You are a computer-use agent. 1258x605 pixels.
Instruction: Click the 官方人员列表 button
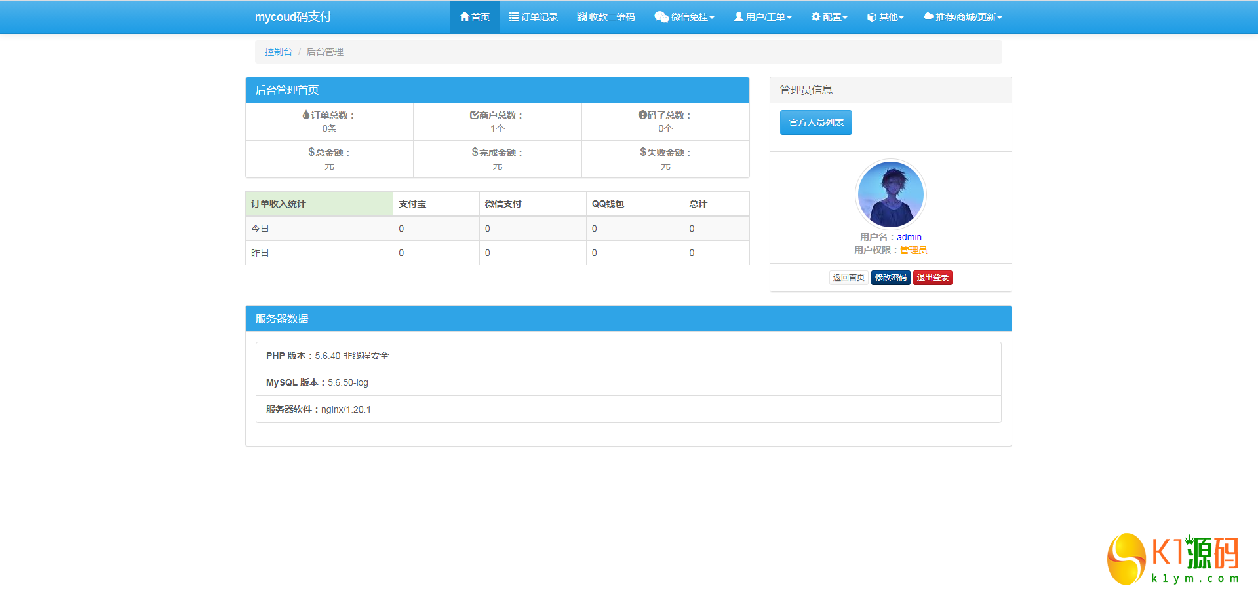click(816, 122)
